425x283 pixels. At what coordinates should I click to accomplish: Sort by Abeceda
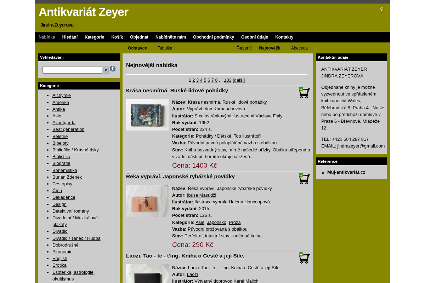pos(299,48)
